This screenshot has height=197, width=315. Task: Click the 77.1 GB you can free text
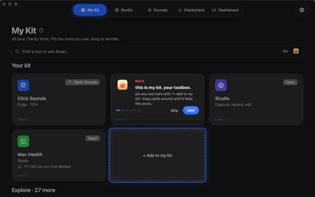click(x=40, y=167)
